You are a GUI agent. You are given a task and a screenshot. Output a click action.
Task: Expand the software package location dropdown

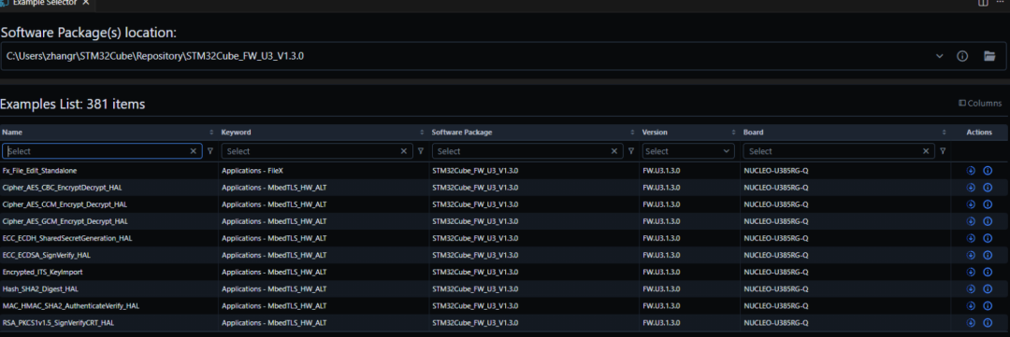click(x=939, y=56)
